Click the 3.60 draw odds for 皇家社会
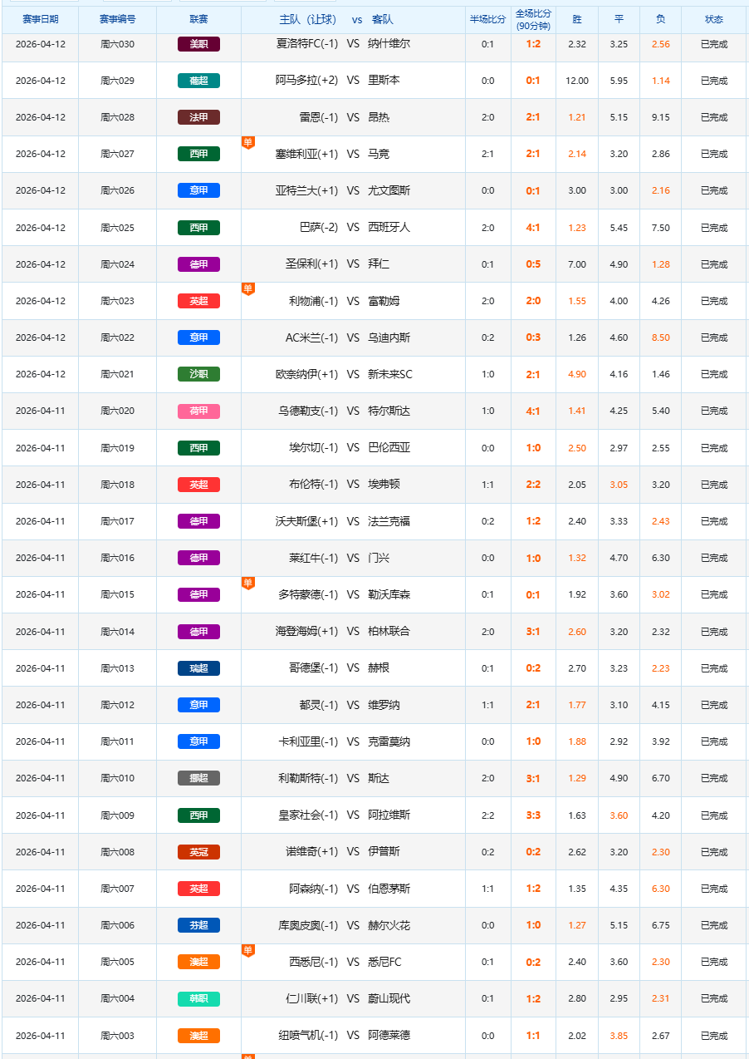 click(619, 815)
